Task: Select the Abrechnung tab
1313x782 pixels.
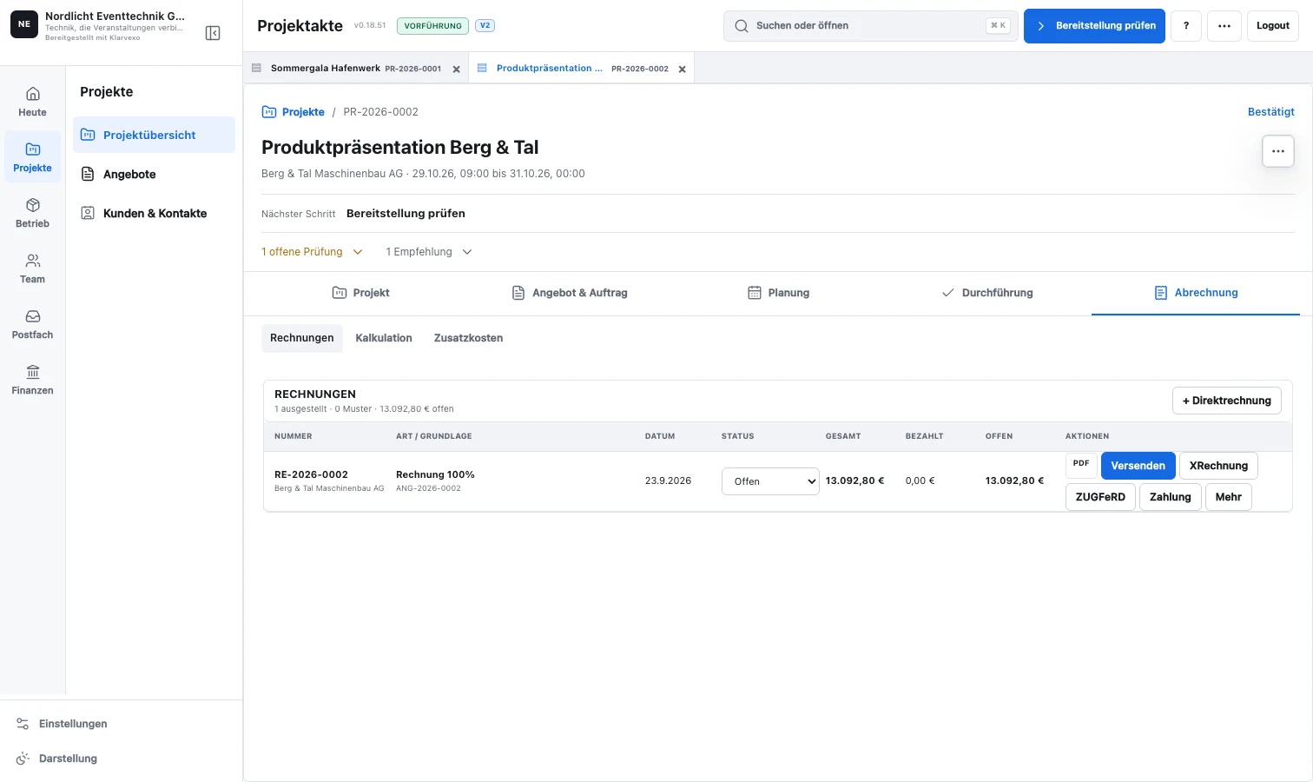Action: point(1196,293)
